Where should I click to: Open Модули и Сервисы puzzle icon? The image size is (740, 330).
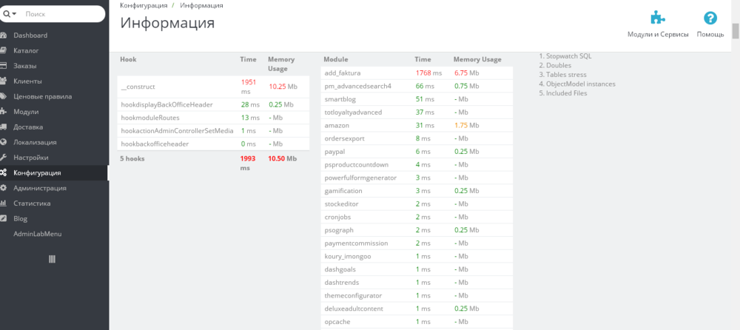click(x=658, y=18)
